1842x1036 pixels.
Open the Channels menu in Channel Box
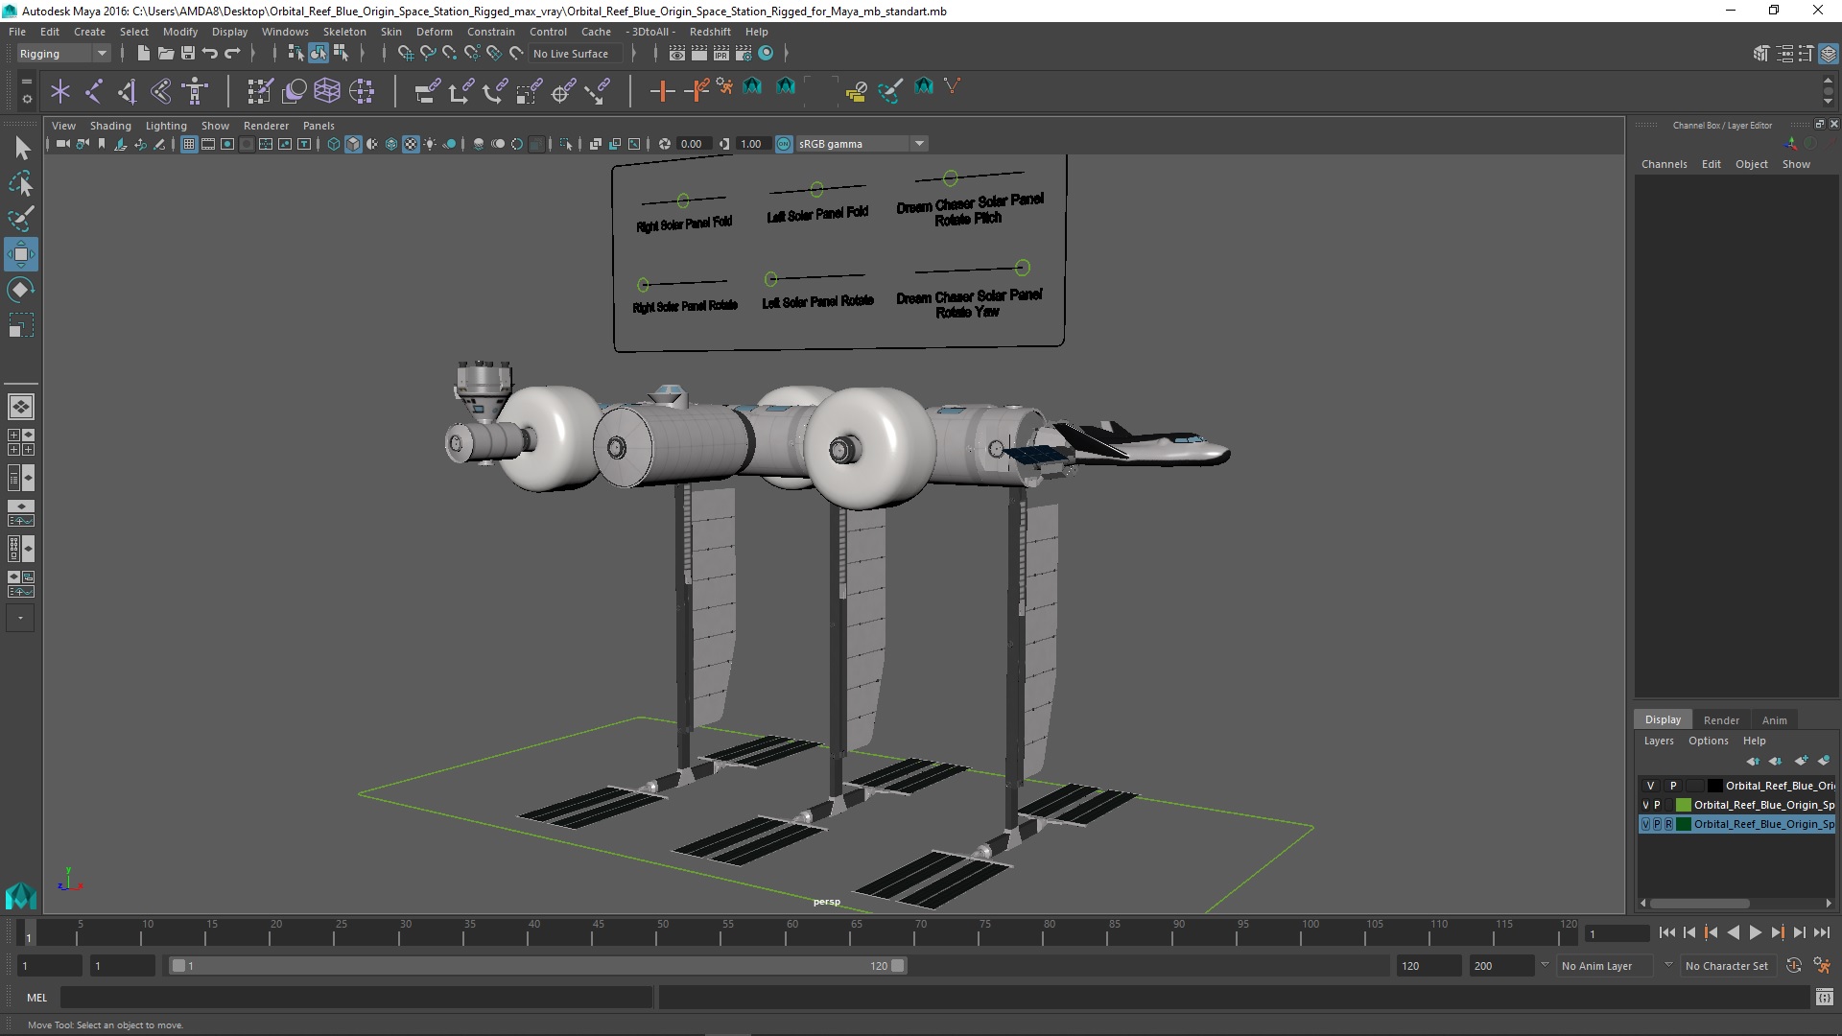[1664, 164]
